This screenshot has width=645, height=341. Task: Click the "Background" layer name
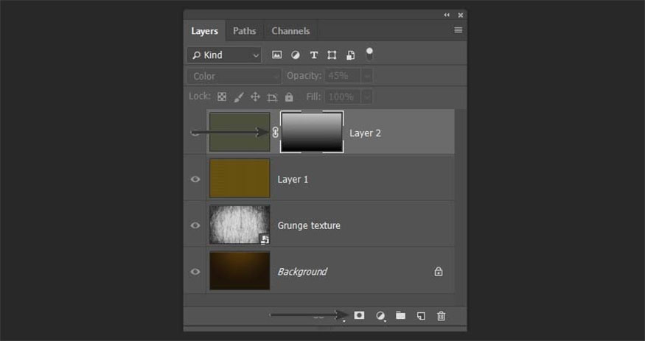(x=302, y=272)
